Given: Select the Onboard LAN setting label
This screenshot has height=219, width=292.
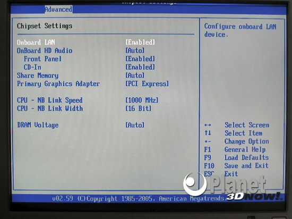Looking at the screenshot, I should pos(36,43).
